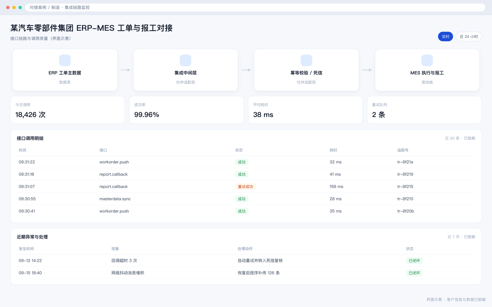Select trace number tr-8f210
This screenshot has height=307, width=492.
click(x=405, y=199)
